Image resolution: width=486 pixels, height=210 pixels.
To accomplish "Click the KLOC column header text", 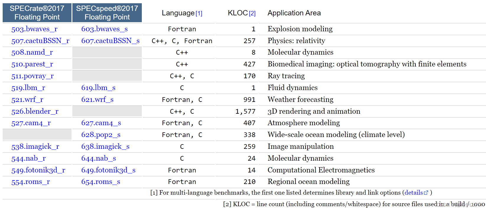I will click(238, 13).
